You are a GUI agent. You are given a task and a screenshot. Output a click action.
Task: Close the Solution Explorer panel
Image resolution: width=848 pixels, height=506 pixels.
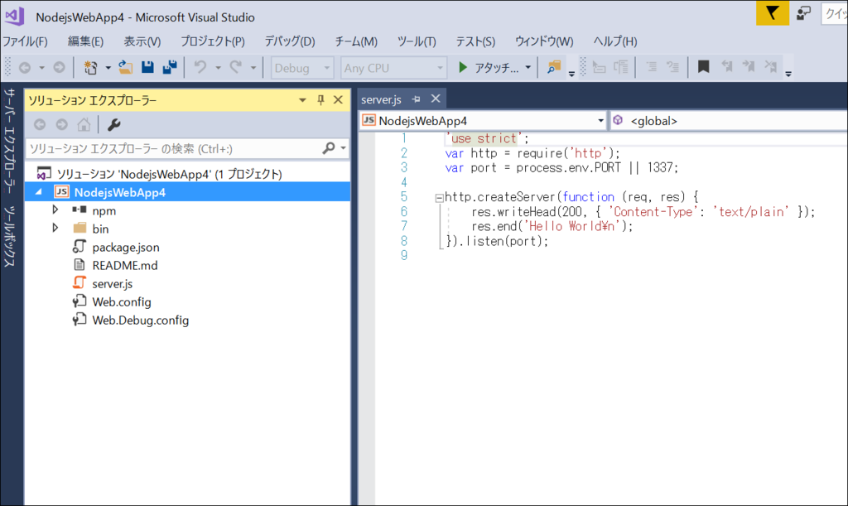point(338,100)
